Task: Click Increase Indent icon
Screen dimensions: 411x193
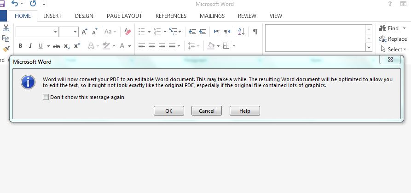Action: pos(203,32)
